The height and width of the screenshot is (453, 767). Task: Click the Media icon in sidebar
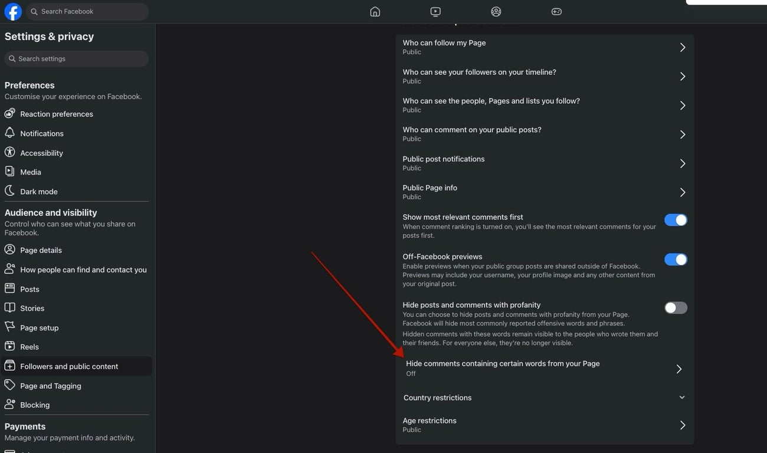(x=10, y=172)
